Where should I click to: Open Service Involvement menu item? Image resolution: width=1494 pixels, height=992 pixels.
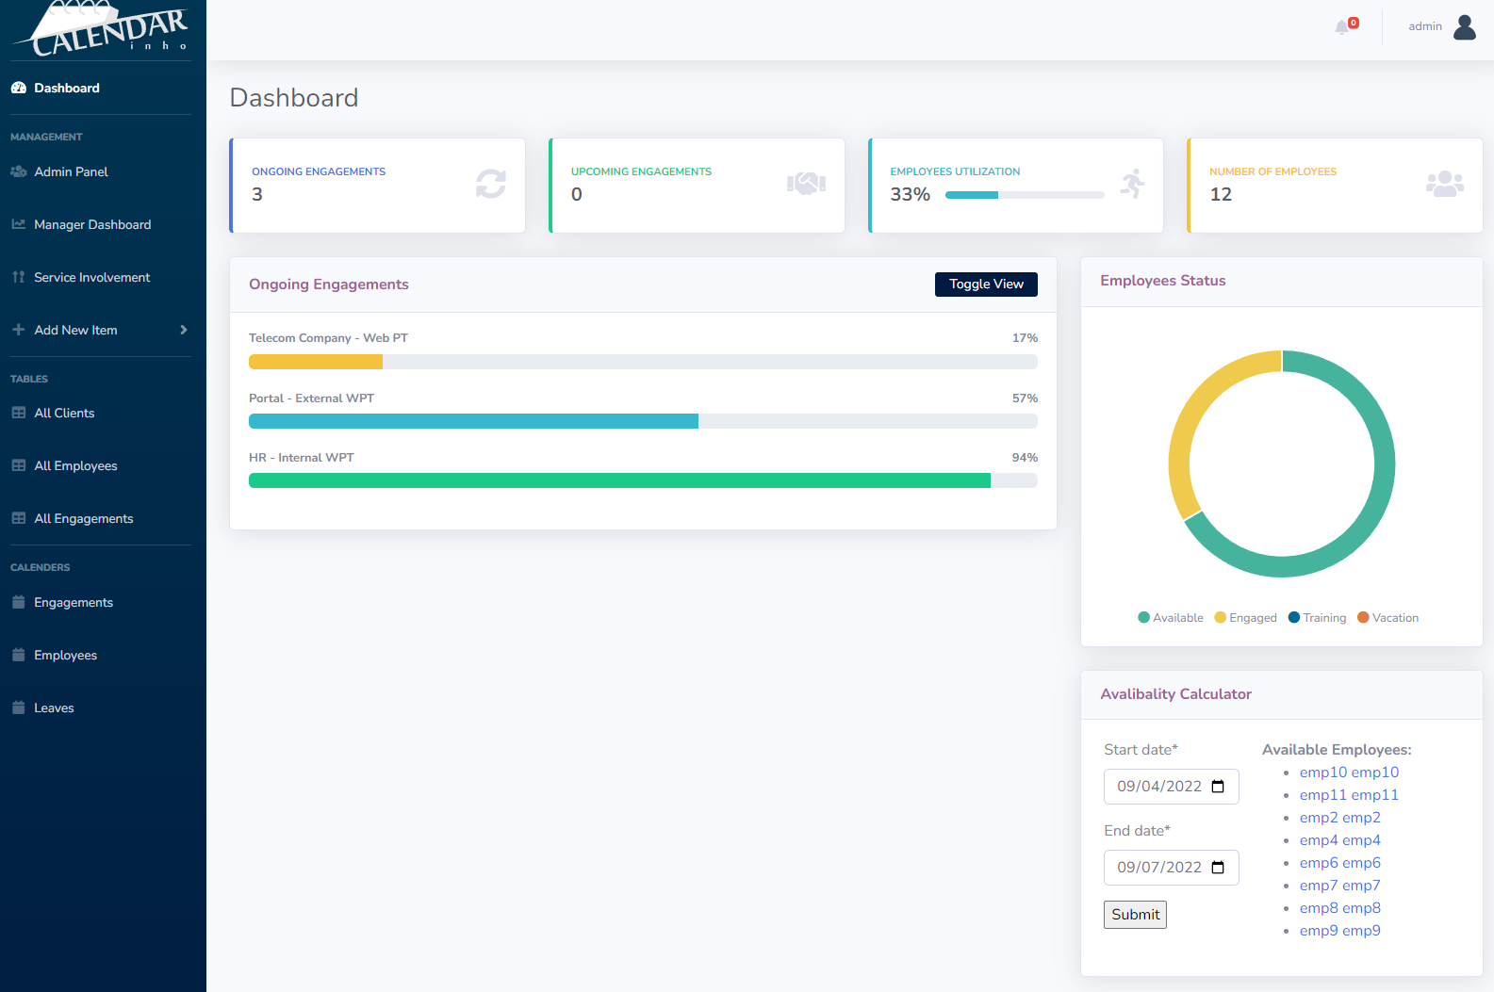click(x=92, y=277)
